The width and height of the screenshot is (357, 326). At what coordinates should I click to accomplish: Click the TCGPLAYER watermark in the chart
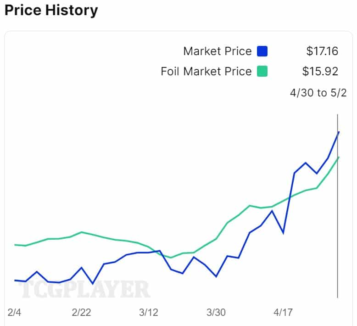(84, 289)
